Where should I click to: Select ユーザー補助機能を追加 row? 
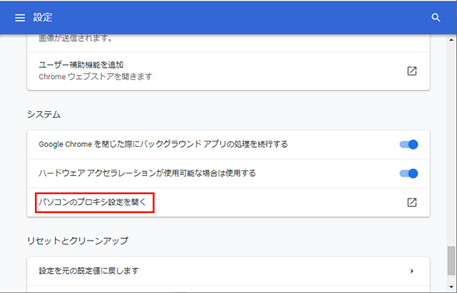228,71
